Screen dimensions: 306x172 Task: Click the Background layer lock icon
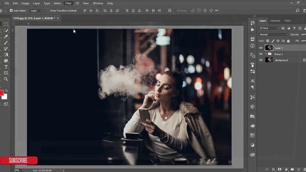304,60
